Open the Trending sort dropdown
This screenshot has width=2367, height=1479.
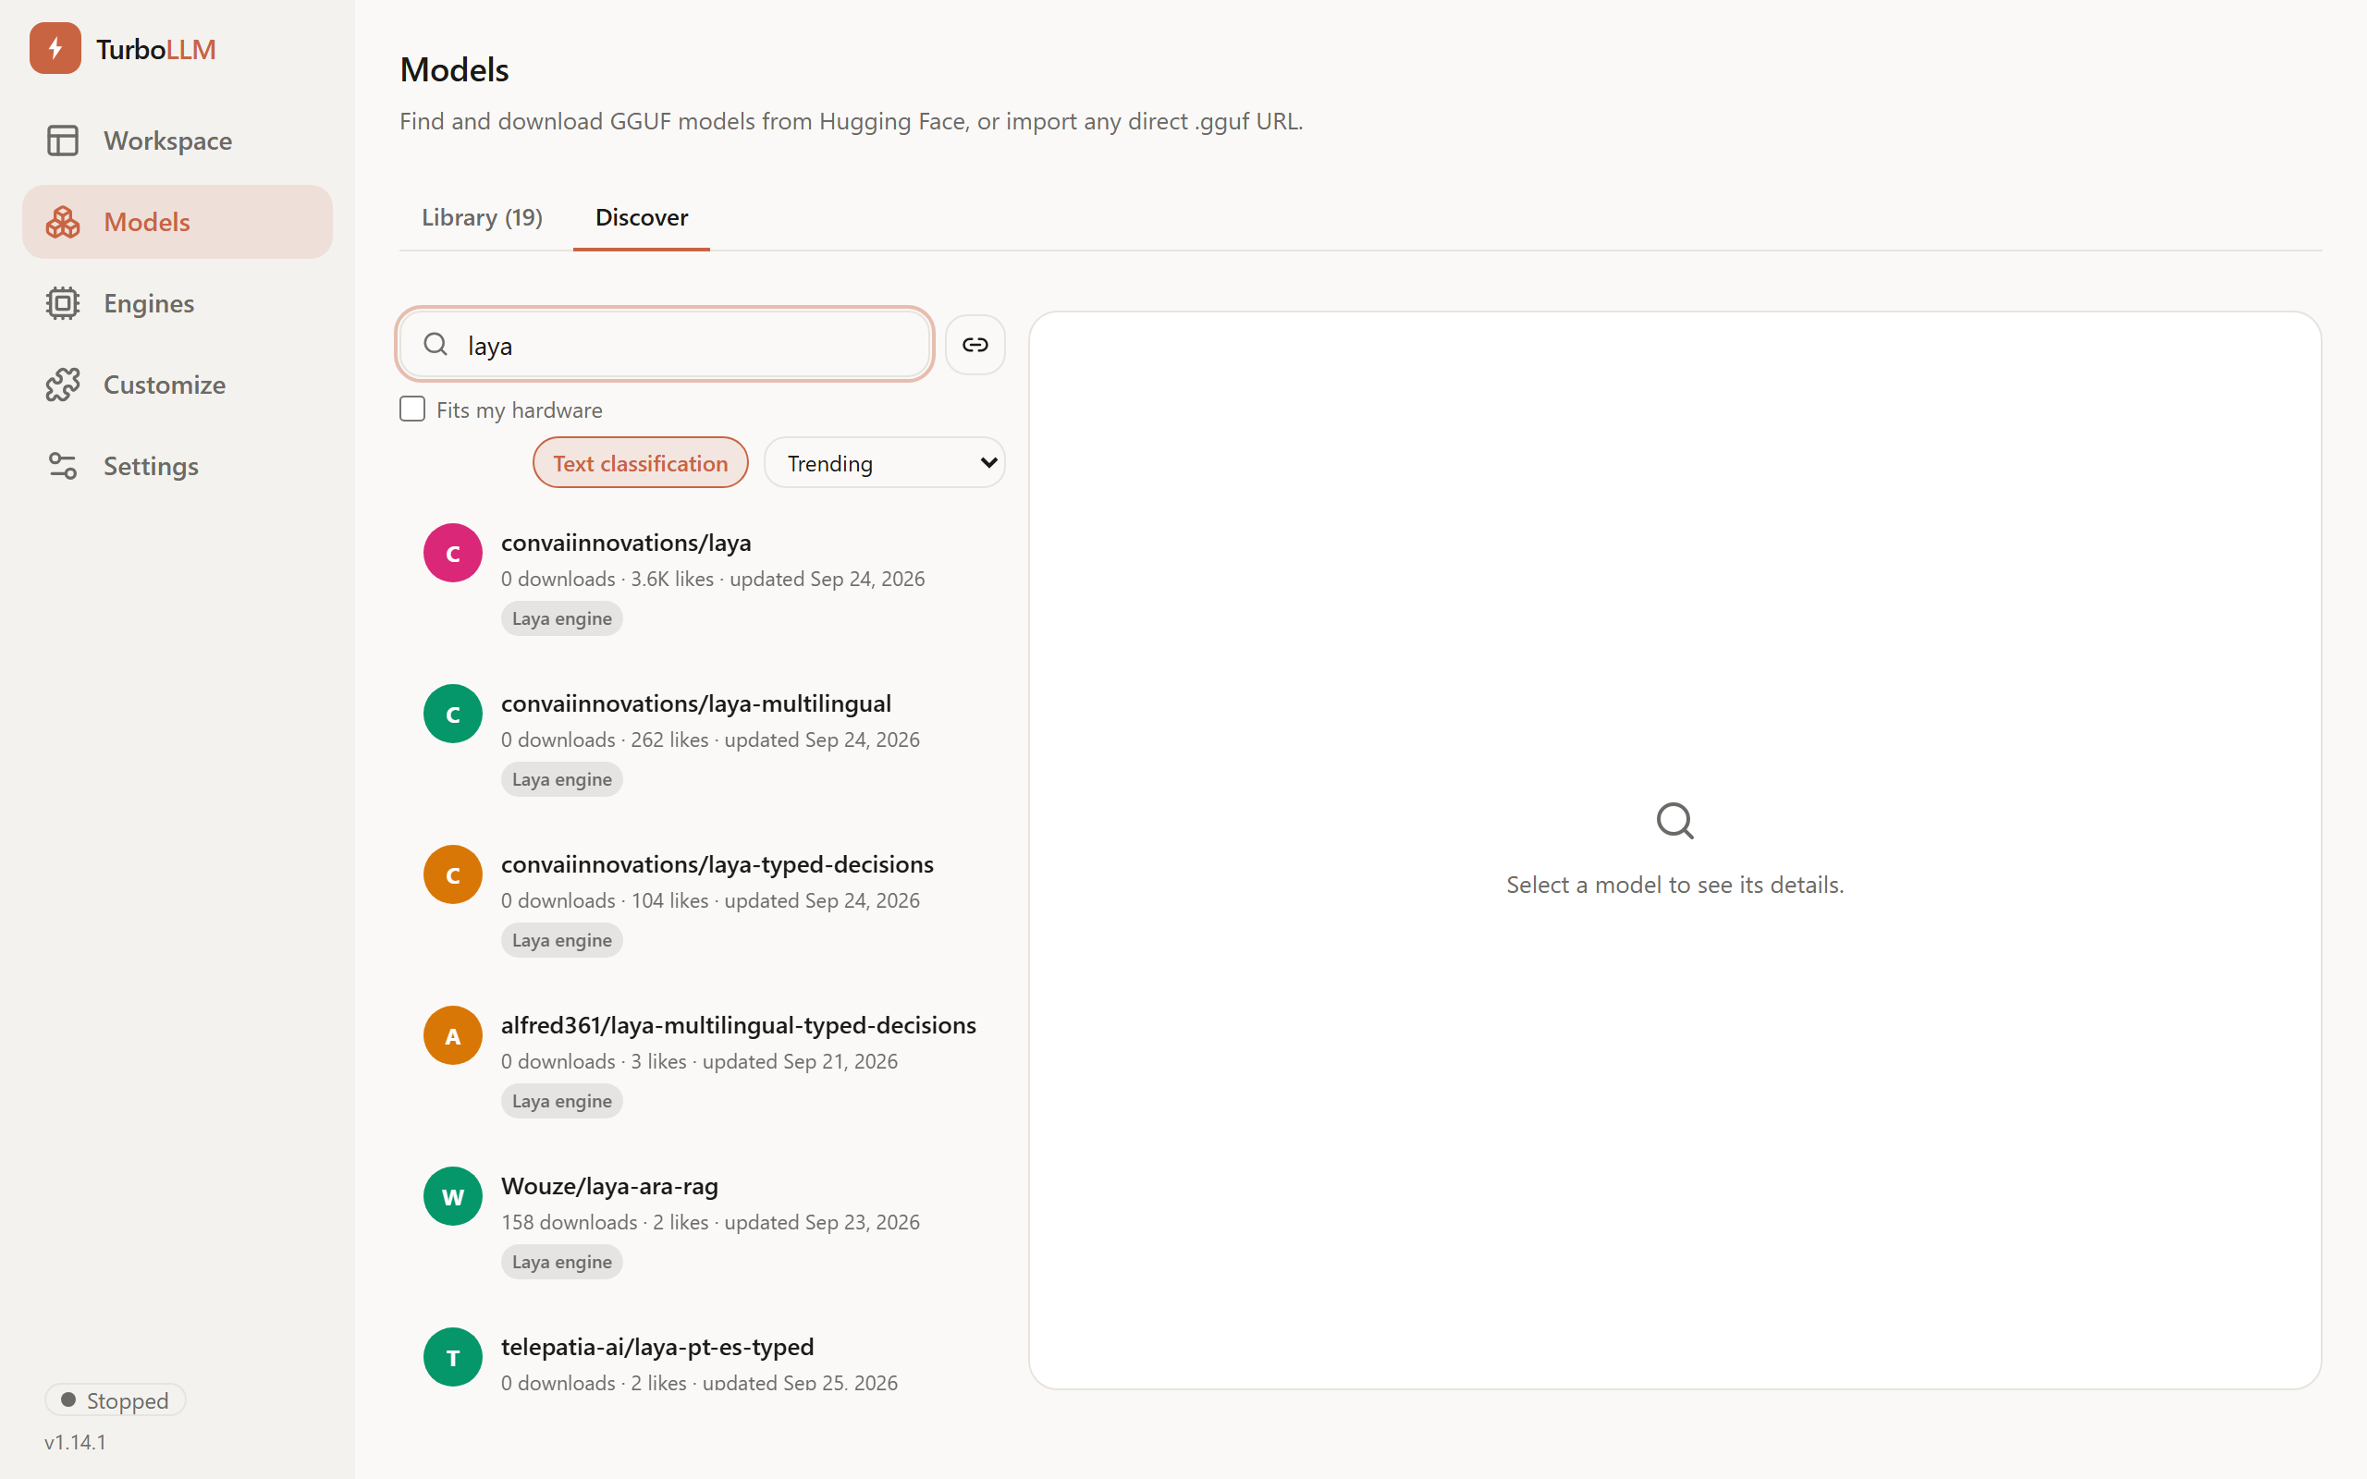(884, 463)
